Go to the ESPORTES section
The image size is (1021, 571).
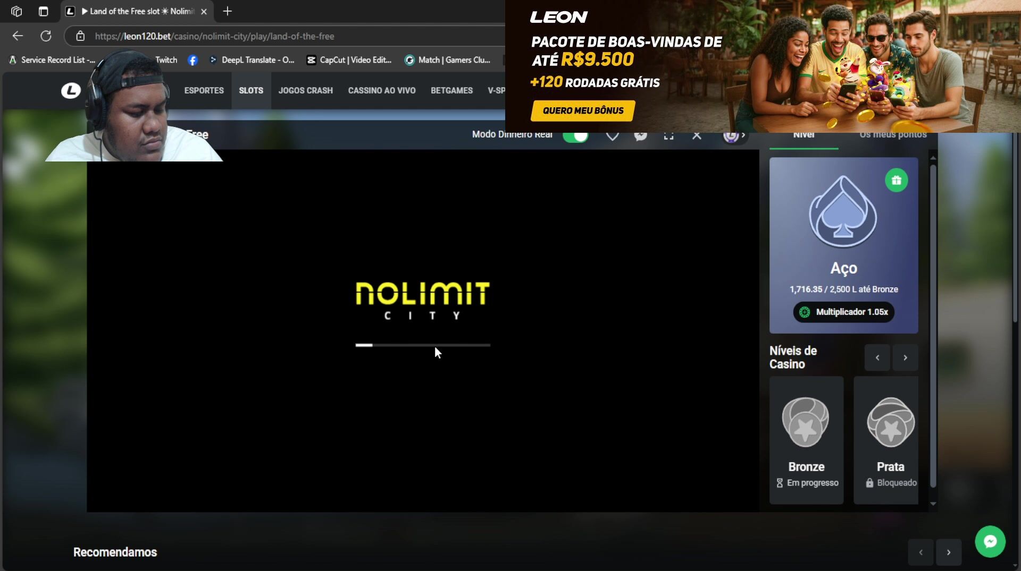pyautogui.click(x=204, y=90)
